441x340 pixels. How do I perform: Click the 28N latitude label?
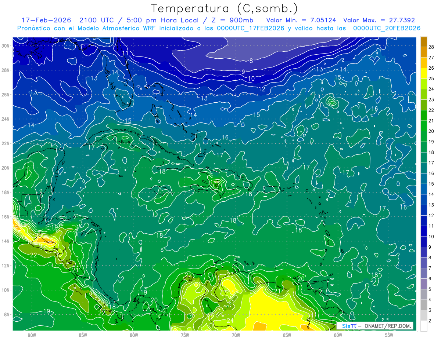pos(6,70)
